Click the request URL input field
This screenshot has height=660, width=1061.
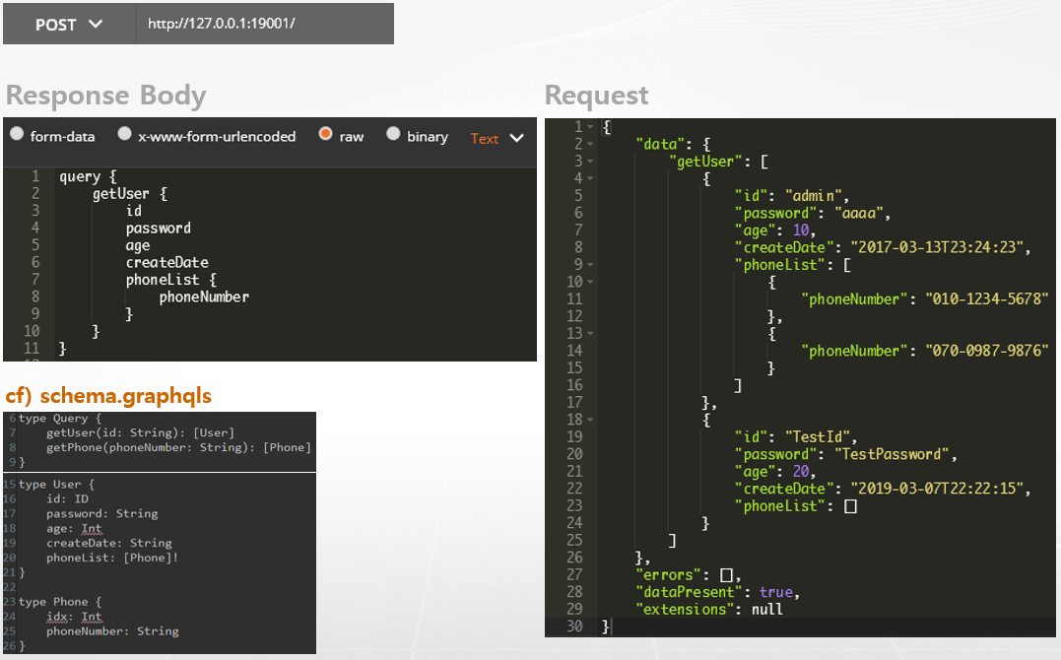(x=264, y=25)
